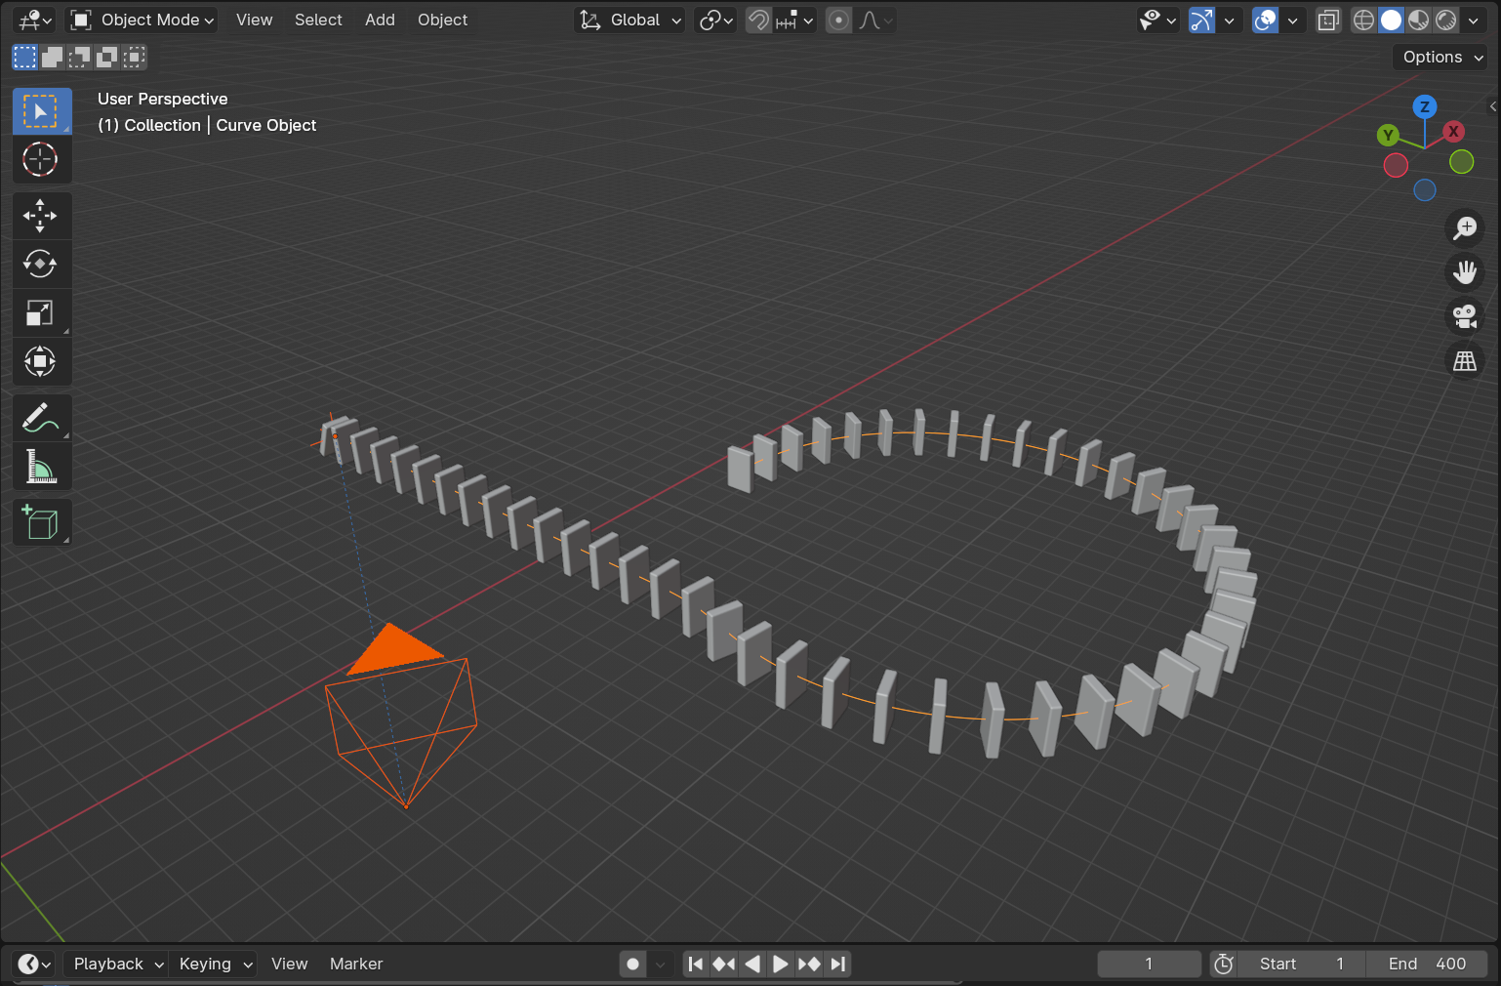Screen dimensions: 1501x986
Task: Expand the gizmo options dropdown arrow
Action: [x=1230, y=21]
